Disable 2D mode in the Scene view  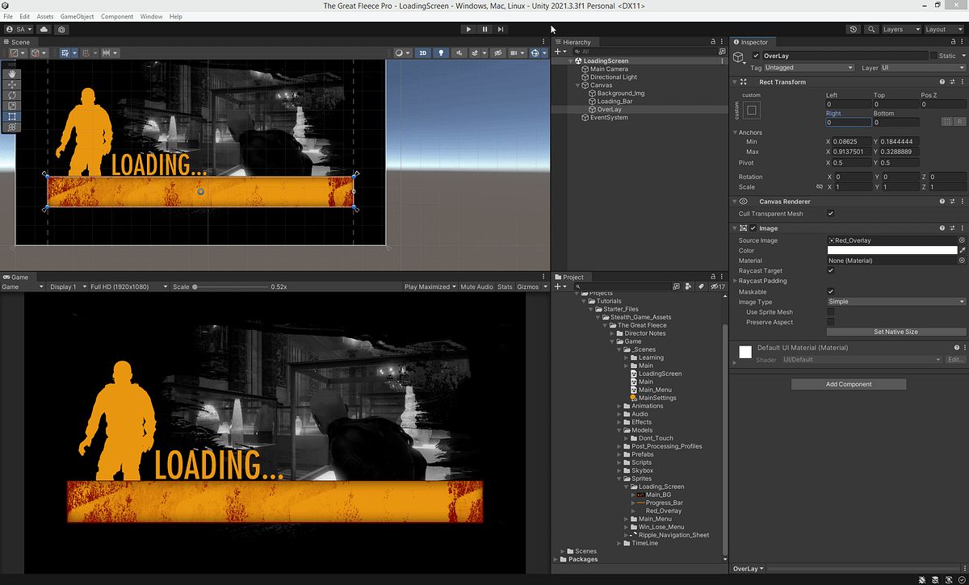pyautogui.click(x=422, y=52)
